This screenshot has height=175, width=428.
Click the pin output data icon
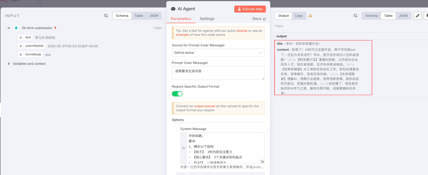(426, 16)
